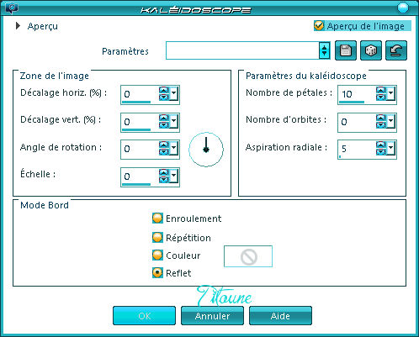Screen dimensions: 419x337
Task: Open the Paramètres presets dropdown
Action: coord(325,50)
